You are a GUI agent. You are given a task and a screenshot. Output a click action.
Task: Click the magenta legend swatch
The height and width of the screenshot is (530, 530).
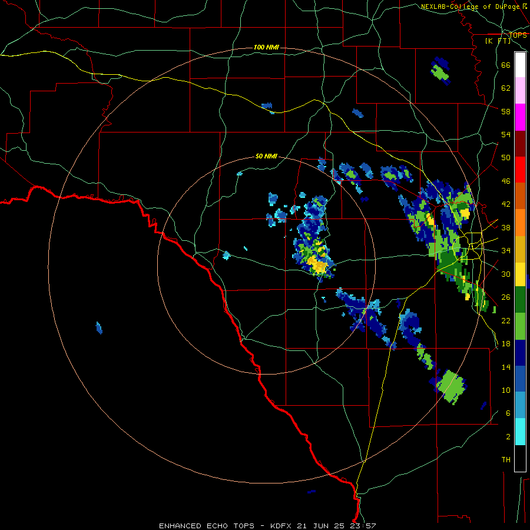pos(520,117)
